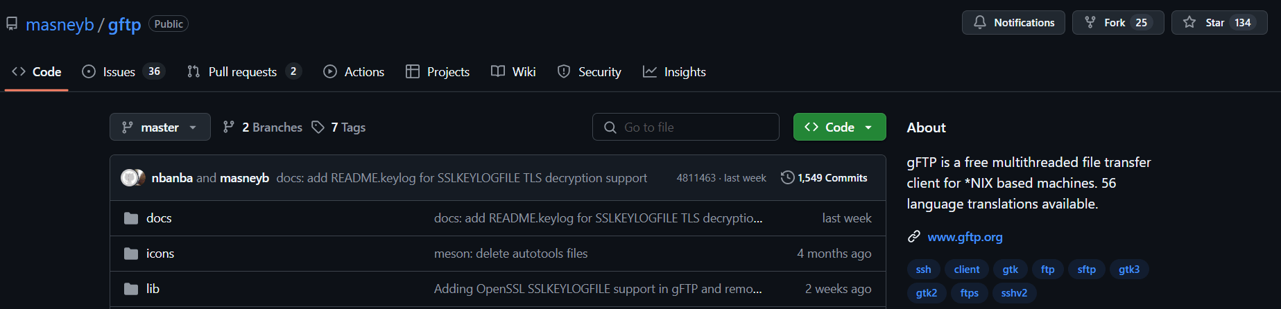Star the gftp repository
The image size is (1281, 309).
coord(1219,23)
